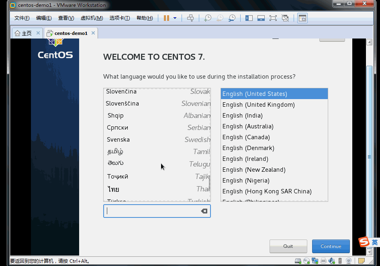The image size is (380, 266).
Task: Open the message log note icon
Action: click(362, 261)
